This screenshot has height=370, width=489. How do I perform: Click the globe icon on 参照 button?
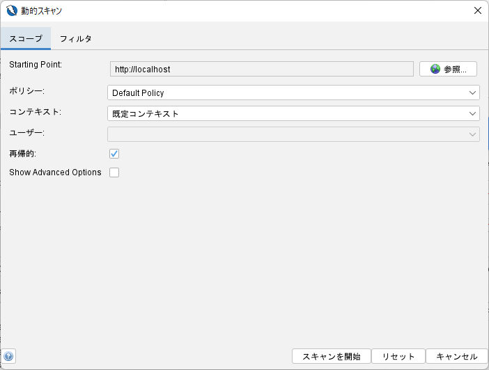[435, 69]
